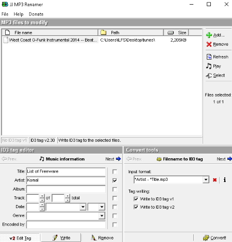Increase the Date year spinner
Viewport: 232px width, 242px height.
click(x=42, y=205)
